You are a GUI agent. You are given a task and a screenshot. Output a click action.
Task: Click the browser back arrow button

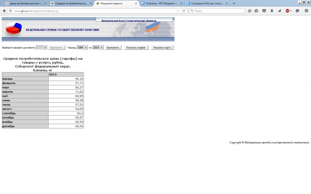pyautogui.click(x=5, y=11)
